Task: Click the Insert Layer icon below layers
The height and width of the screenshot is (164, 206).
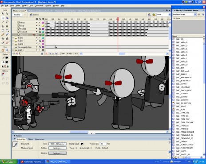Action: coord(14,53)
